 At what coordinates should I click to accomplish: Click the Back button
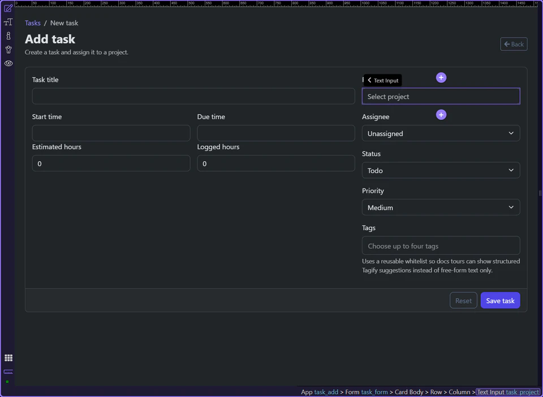[513, 44]
